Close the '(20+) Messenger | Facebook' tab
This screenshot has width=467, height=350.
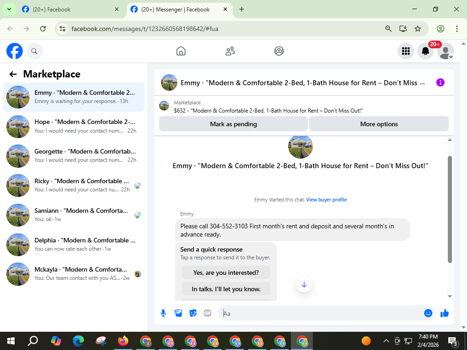pyautogui.click(x=225, y=9)
